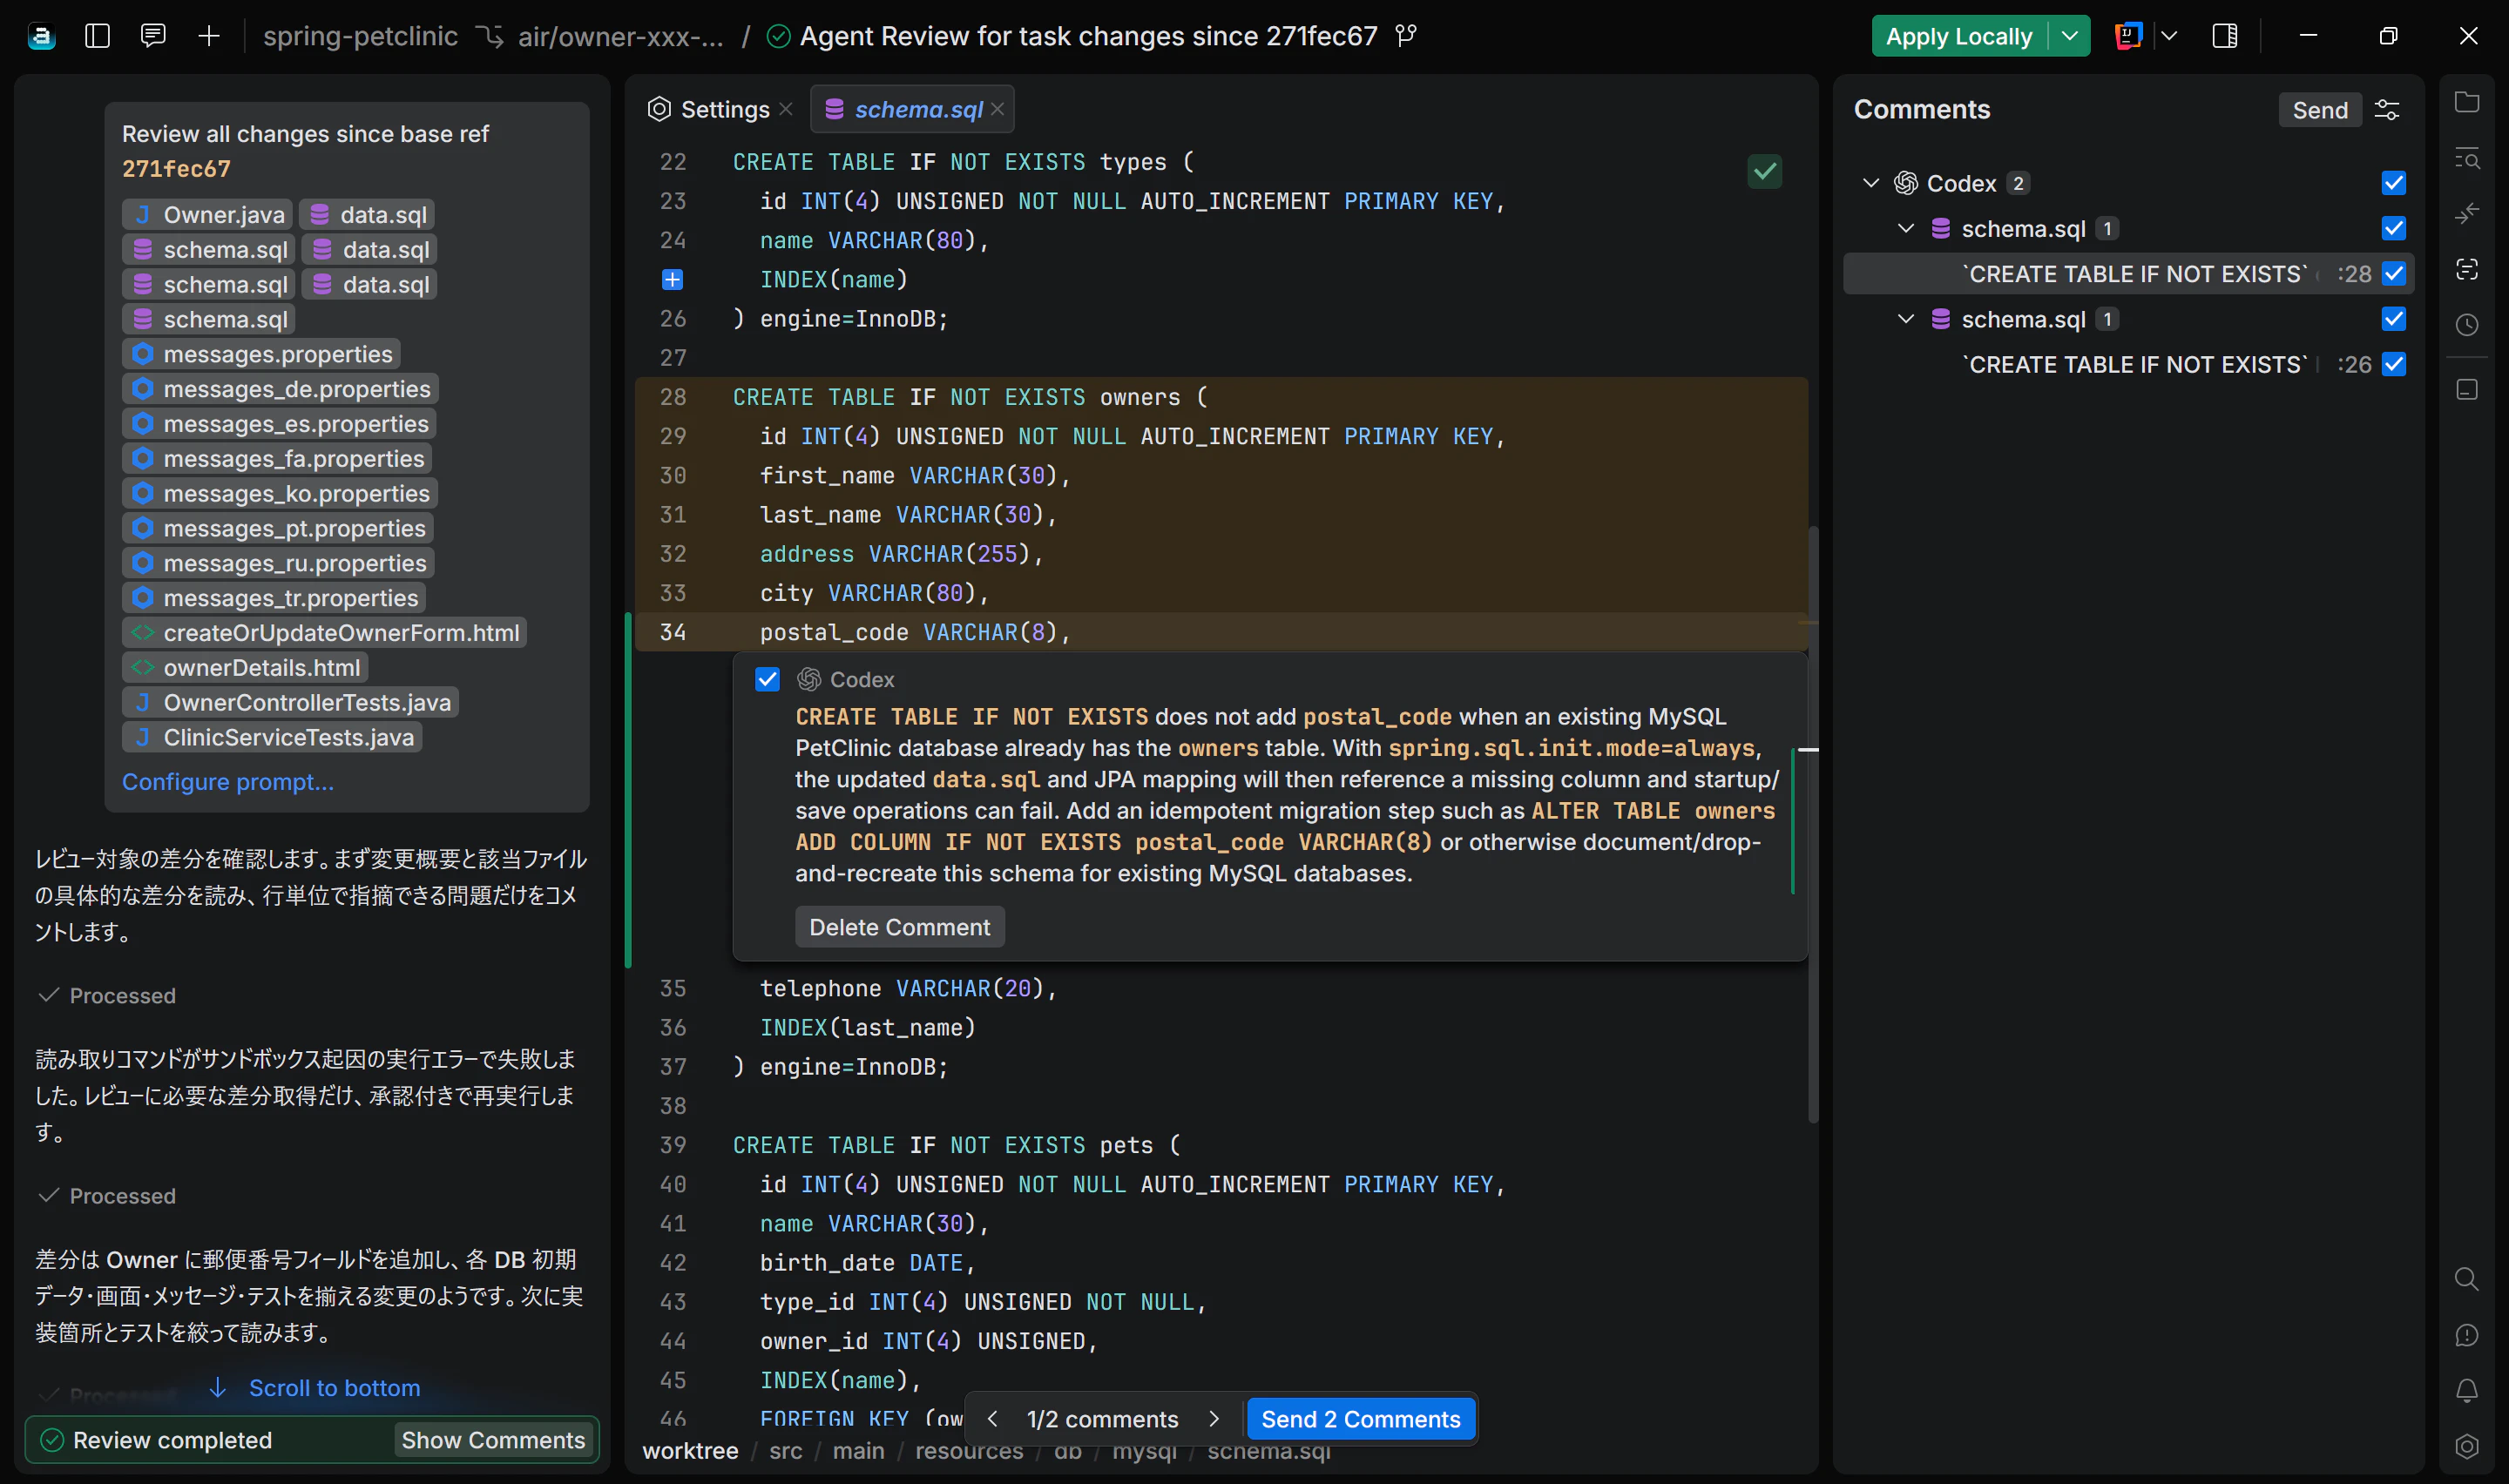The height and width of the screenshot is (1484, 2509).
Task: Uncheck the Codex group checkbox
Action: 2394,183
